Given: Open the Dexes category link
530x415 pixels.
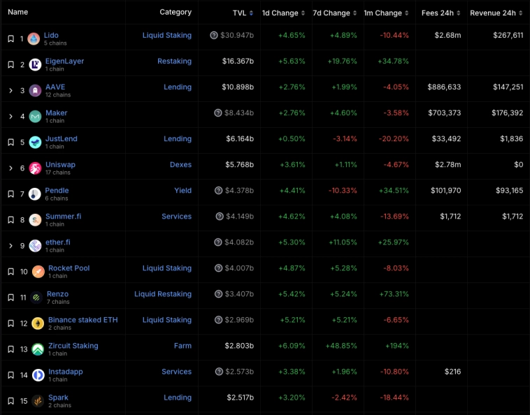Looking at the screenshot, I should point(180,165).
